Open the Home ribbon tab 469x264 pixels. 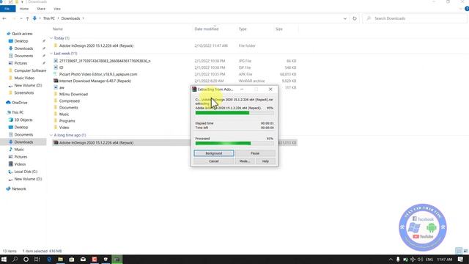[24, 9]
